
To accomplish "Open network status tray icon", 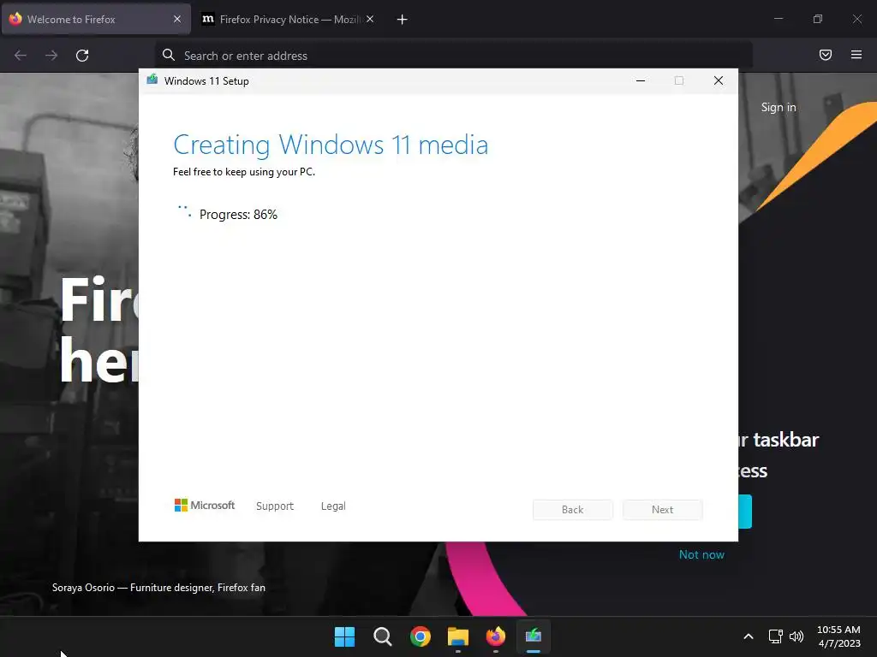I will coord(775,636).
